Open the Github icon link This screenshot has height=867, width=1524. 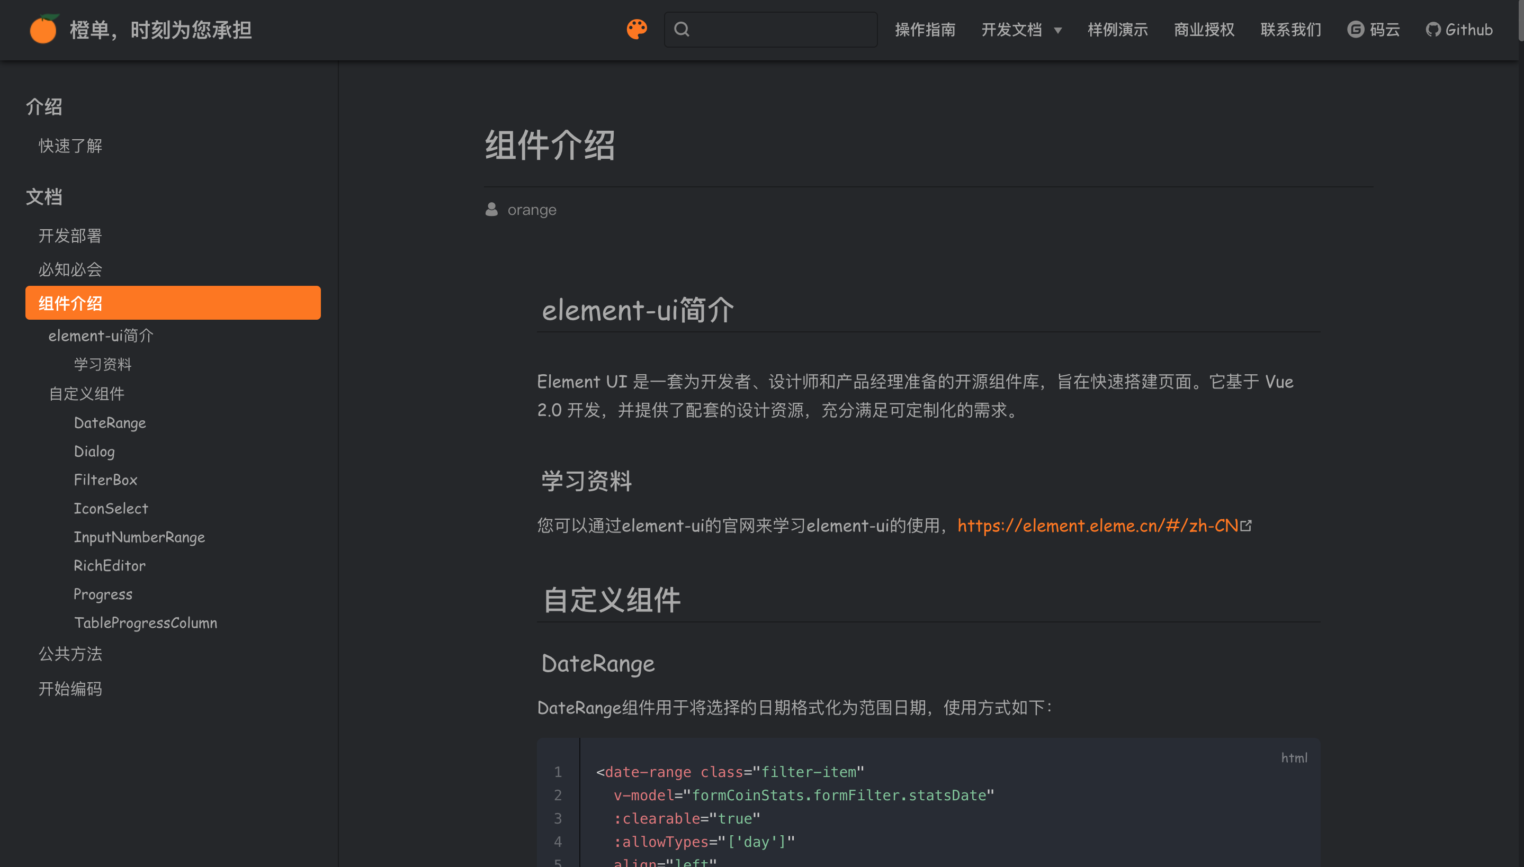click(x=1432, y=29)
